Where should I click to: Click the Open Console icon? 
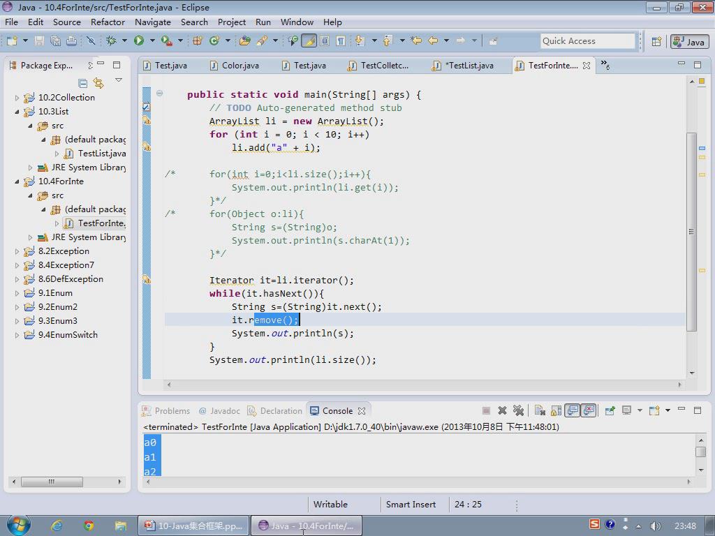[654, 410]
